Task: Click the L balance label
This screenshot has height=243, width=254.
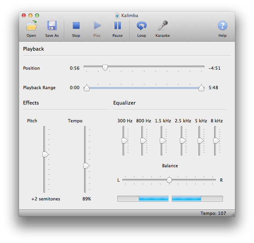Action: click(x=119, y=180)
